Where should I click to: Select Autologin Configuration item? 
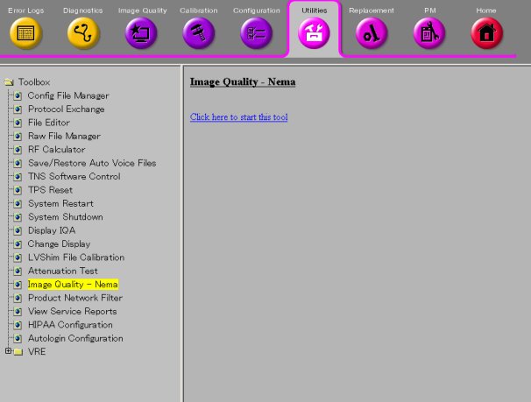click(x=75, y=338)
